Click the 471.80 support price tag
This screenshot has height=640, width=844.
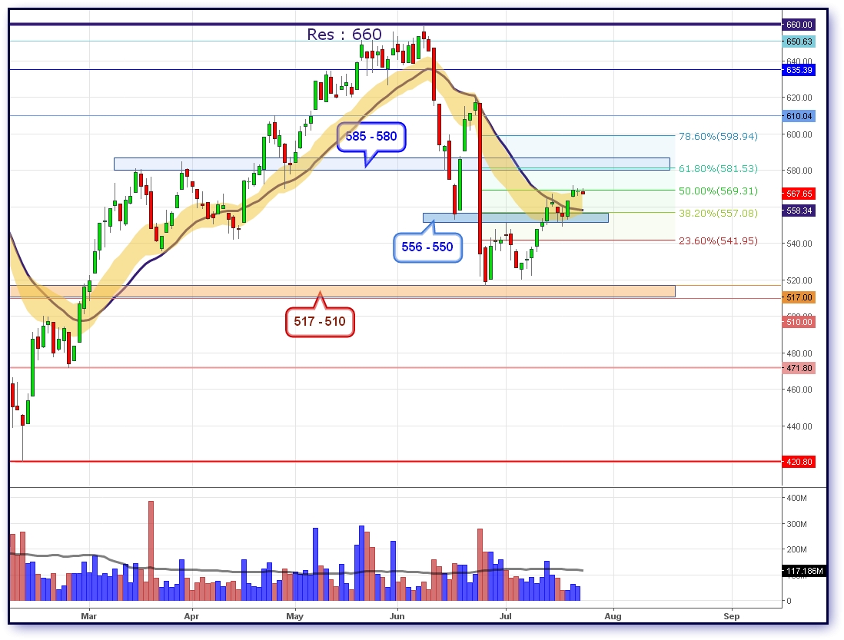coord(799,369)
